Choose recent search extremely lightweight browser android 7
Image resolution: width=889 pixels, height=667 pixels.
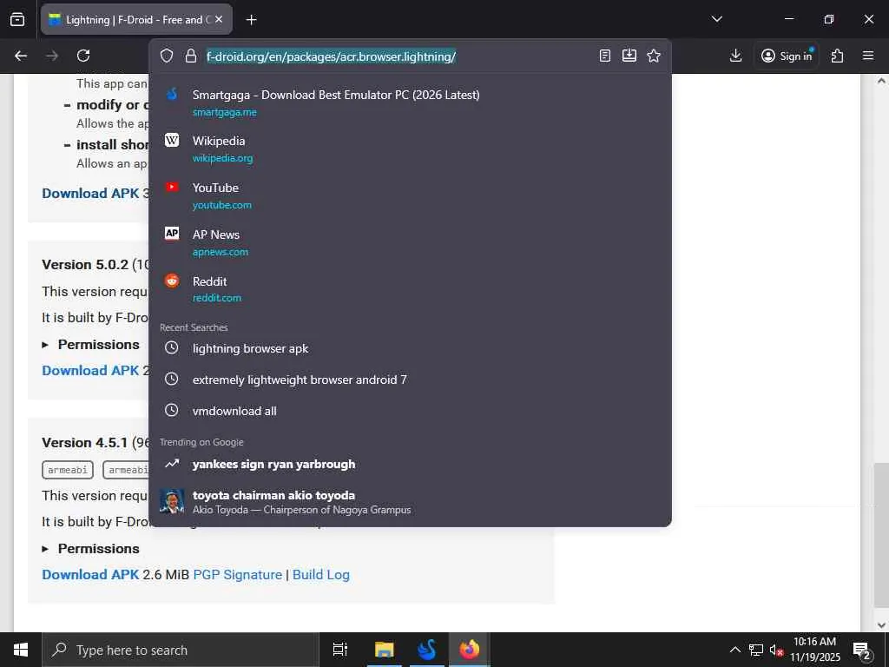coord(410,380)
